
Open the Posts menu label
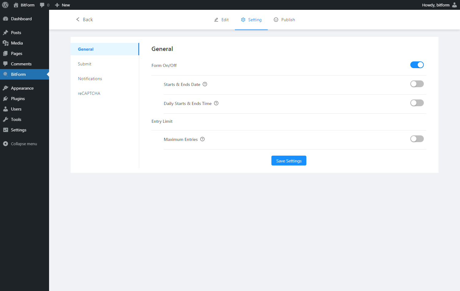[16, 33]
